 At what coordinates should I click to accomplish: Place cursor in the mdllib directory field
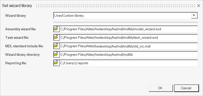(129, 54)
